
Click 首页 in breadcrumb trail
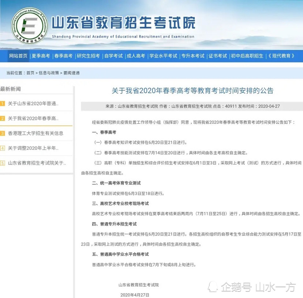click(x=30, y=73)
